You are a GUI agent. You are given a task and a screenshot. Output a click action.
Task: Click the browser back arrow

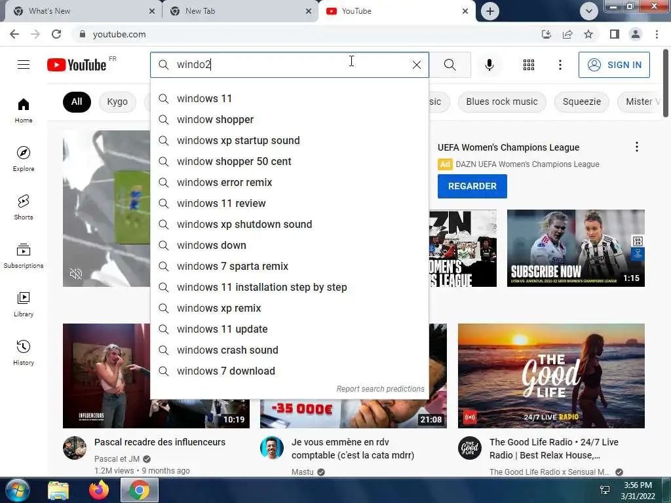[x=14, y=34]
